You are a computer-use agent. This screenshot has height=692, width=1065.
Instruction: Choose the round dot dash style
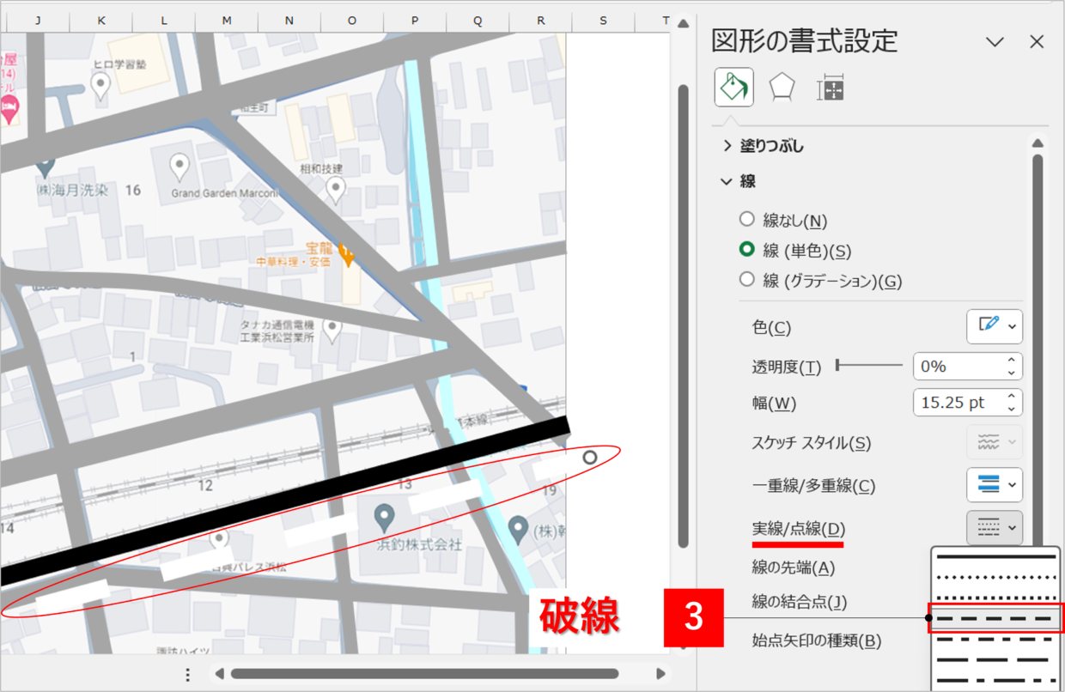tap(996, 578)
